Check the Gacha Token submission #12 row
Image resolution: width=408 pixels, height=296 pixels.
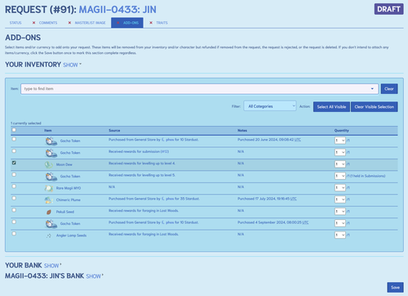(14, 150)
